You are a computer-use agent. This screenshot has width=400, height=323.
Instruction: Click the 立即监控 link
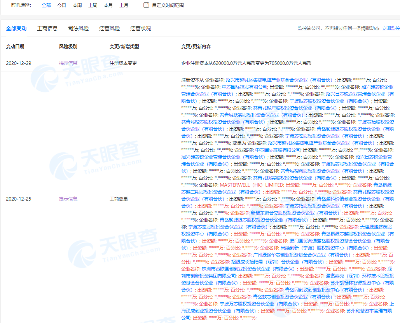tap(391, 28)
